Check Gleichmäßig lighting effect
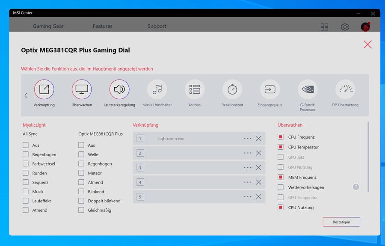 click(x=81, y=210)
